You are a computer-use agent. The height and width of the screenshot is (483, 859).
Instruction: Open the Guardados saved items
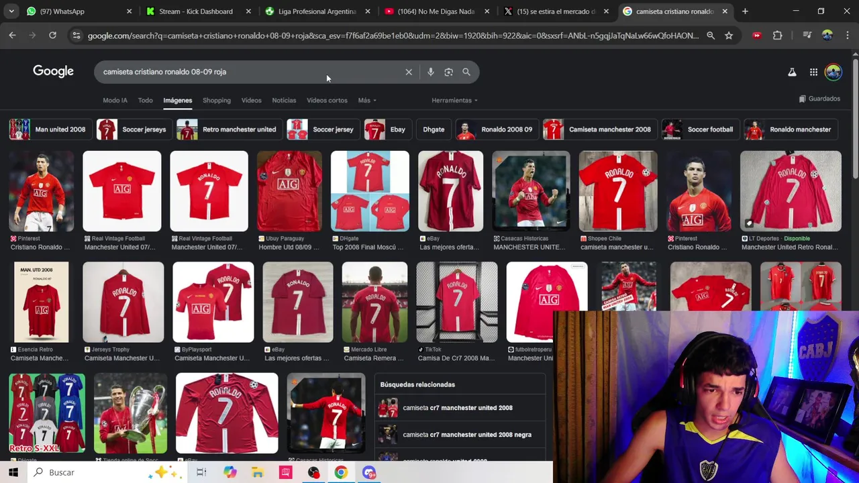819,99
